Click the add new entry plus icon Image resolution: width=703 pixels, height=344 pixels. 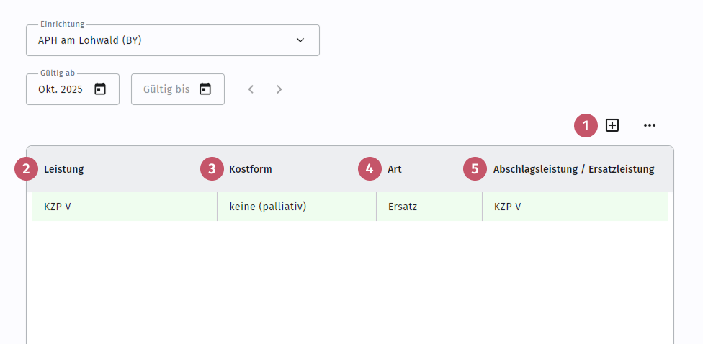(612, 125)
